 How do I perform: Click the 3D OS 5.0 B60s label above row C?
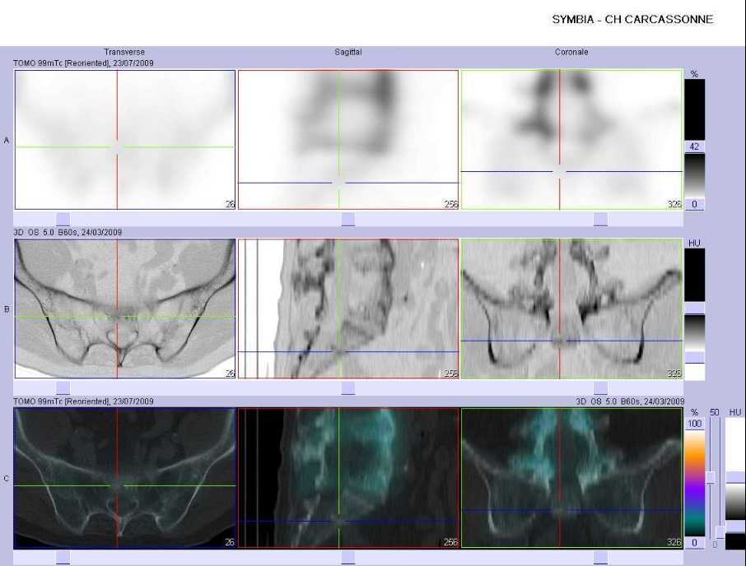630,401
